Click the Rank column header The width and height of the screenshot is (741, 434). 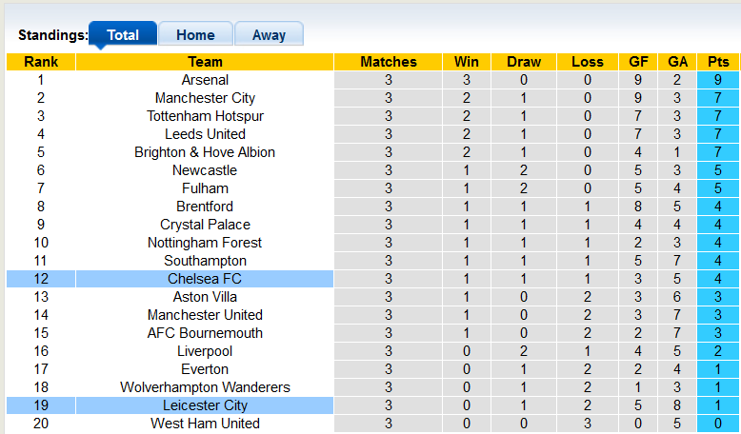coord(41,62)
